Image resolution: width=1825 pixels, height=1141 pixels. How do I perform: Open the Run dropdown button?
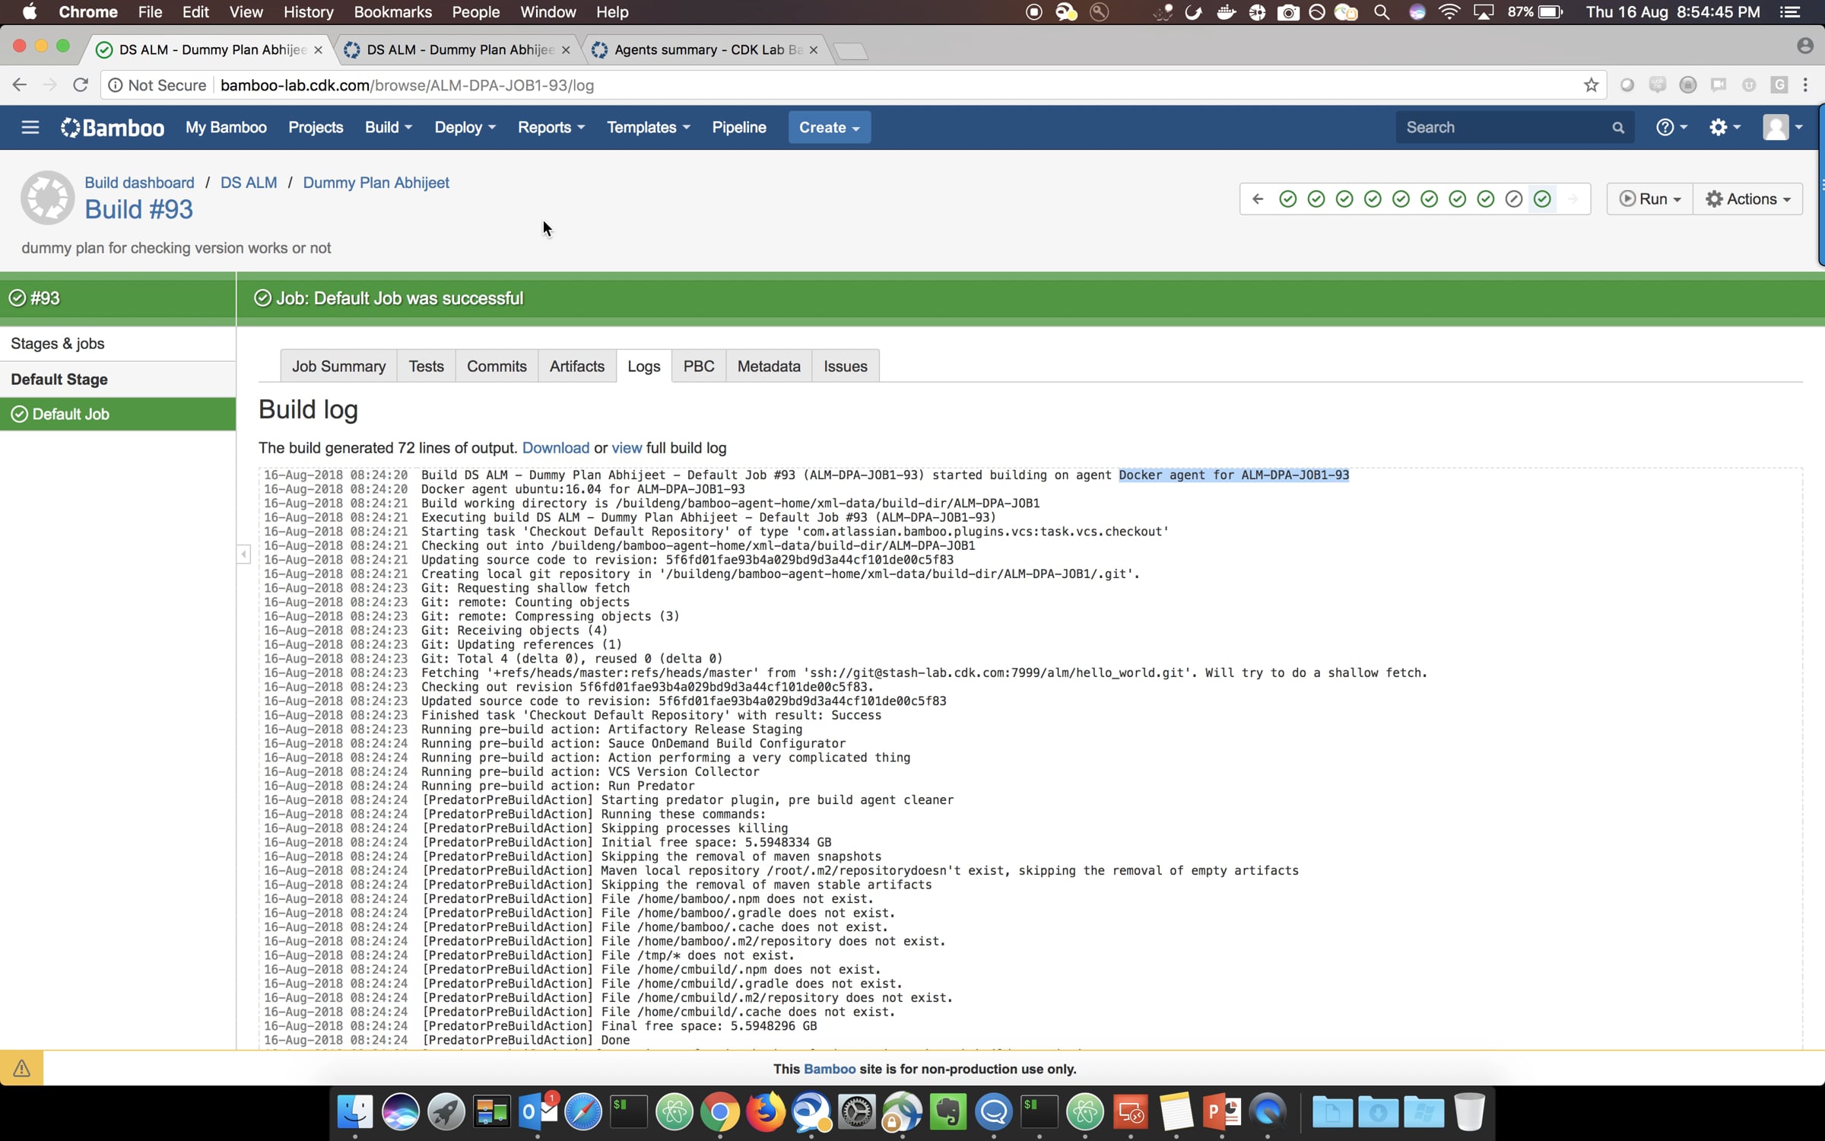[1649, 199]
